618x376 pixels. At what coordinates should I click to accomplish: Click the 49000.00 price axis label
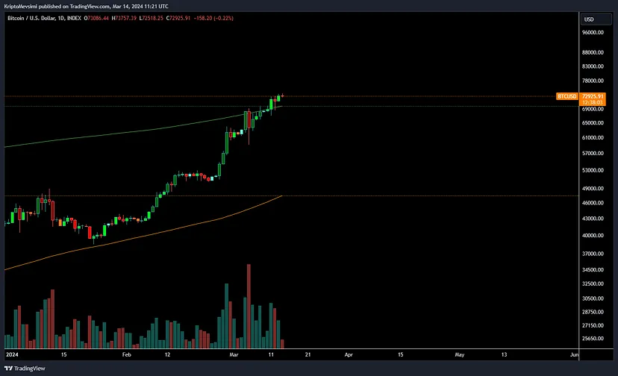point(593,189)
